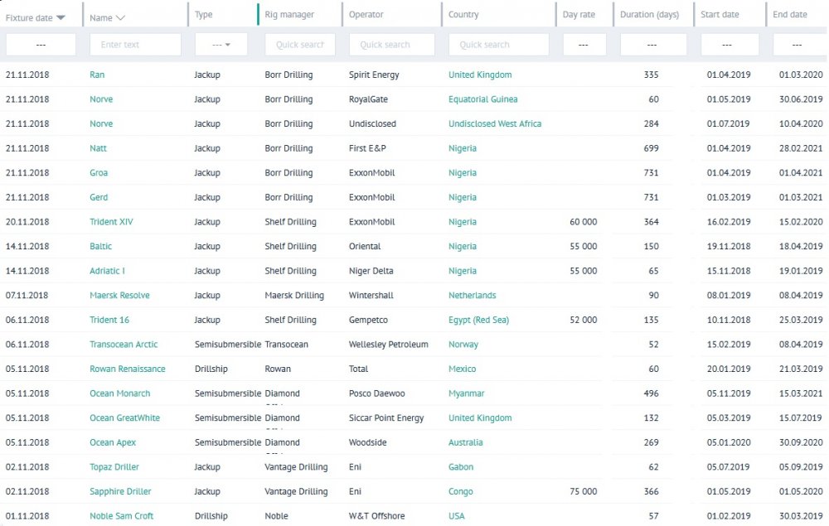The height and width of the screenshot is (526, 829).
Task: Select the Spirit Energy operator cell
Action: pos(374,75)
